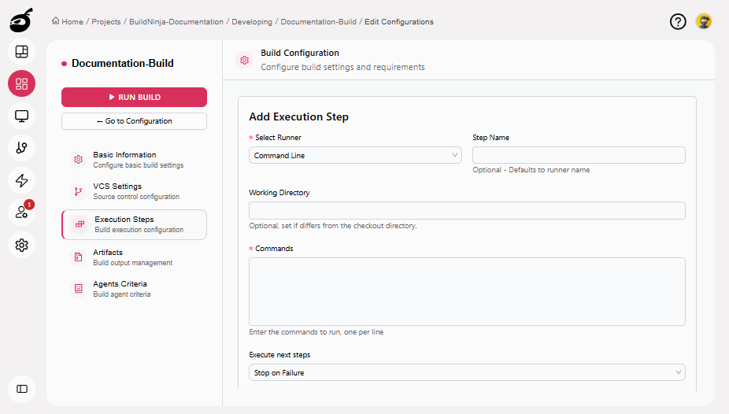Open the dashboard layout icon in sidebar
Viewport: 729px width, 414px height.
(x=22, y=52)
